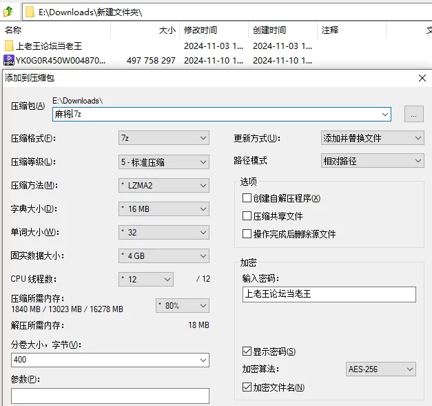Click the file size 497 758 297
Viewport: 432px width, 406px height.
[x=151, y=60]
